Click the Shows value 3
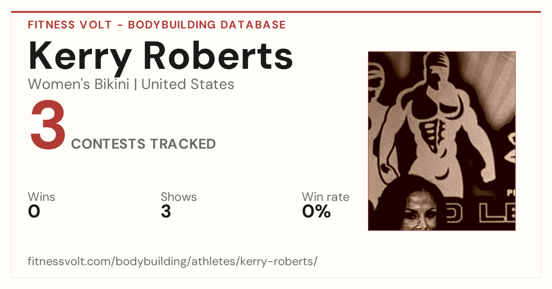552x289 pixels. click(x=166, y=211)
